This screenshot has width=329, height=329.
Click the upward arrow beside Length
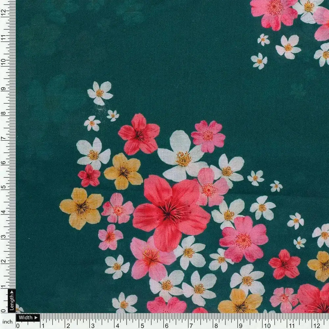[12, 291]
